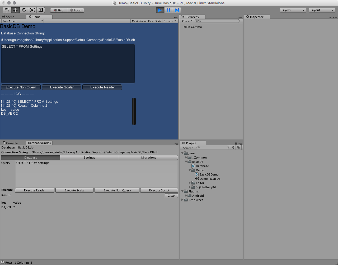338x265 pixels.
Task: Click Execute Non Query in Game view
Action: (x=21, y=87)
